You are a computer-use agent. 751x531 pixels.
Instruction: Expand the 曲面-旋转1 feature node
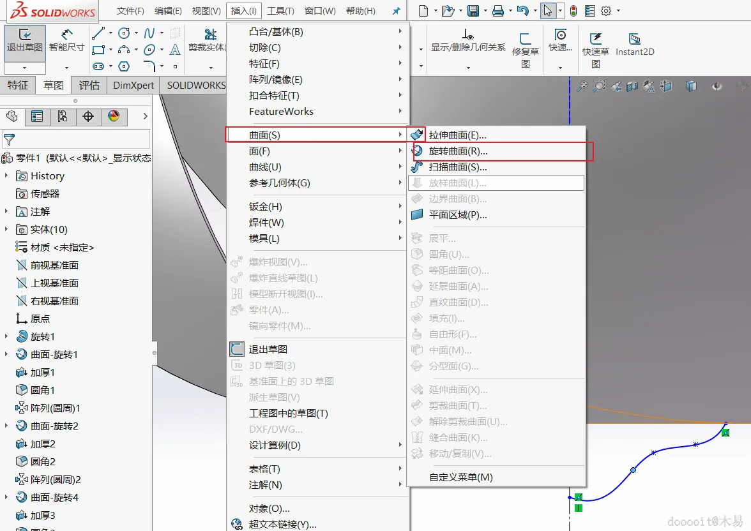[x=6, y=354]
